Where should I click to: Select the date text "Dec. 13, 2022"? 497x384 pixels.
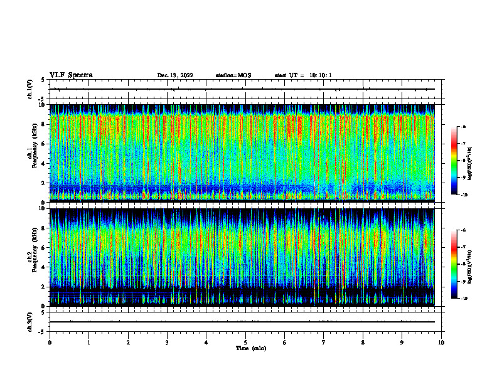coord(175,75)
